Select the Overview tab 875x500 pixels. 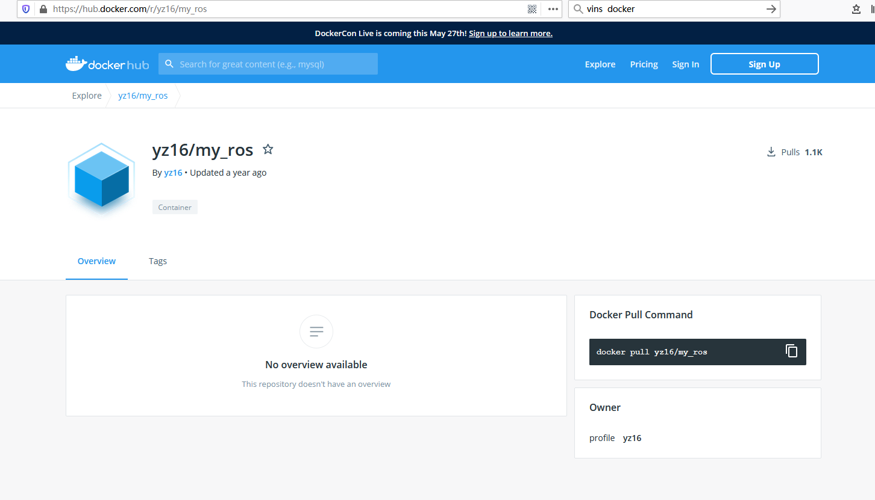pos(96,261)
